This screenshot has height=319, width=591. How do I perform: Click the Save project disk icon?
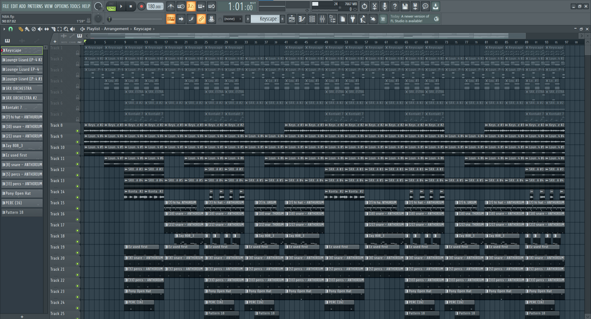405,6
